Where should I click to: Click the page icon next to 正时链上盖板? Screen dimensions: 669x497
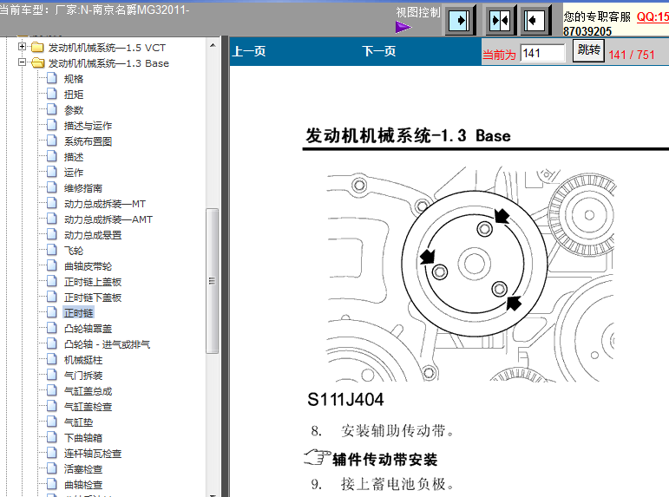click(51, 281)
